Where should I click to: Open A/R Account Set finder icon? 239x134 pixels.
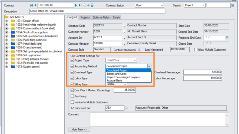pos(126,108)
